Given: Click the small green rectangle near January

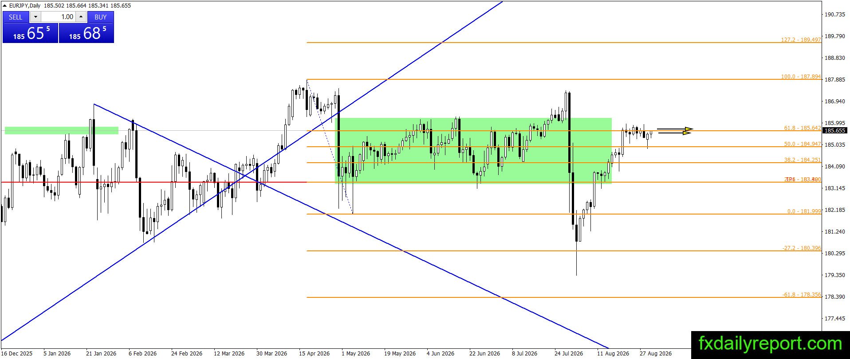Looking at the screenshot, I should [62, 130].
